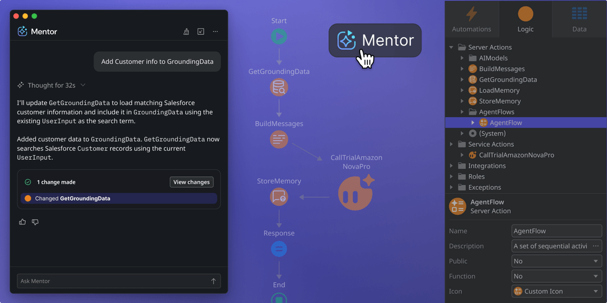The width and height of the screenshot is (607, 303).
Task: Click the AgentFlow icon in the tree
Action: (483, 122)
